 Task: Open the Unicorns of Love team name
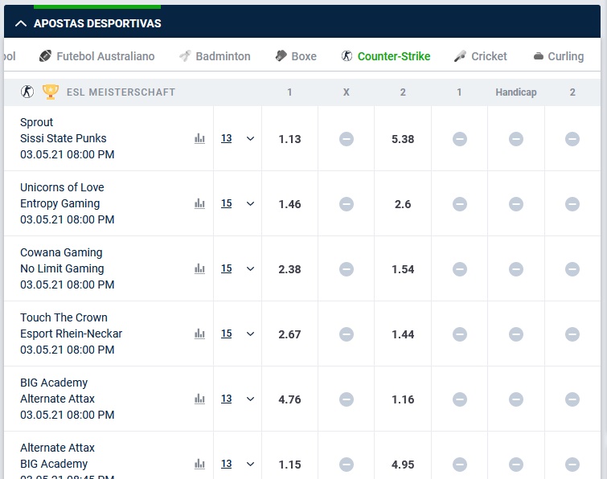click(62, 187)
